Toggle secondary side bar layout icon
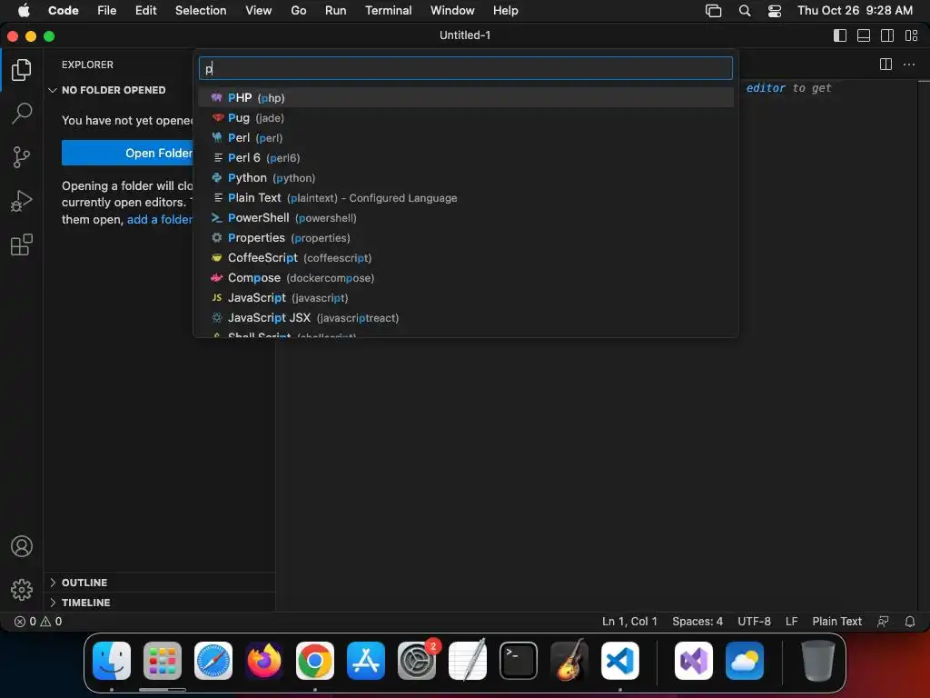The width and height of the screenshot is (930, 698). point(887,35)
